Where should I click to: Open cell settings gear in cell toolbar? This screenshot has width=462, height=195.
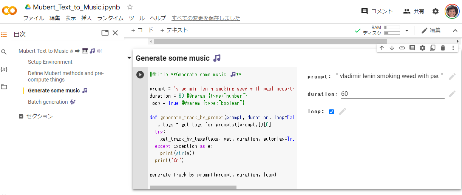(x=422, y=48)
